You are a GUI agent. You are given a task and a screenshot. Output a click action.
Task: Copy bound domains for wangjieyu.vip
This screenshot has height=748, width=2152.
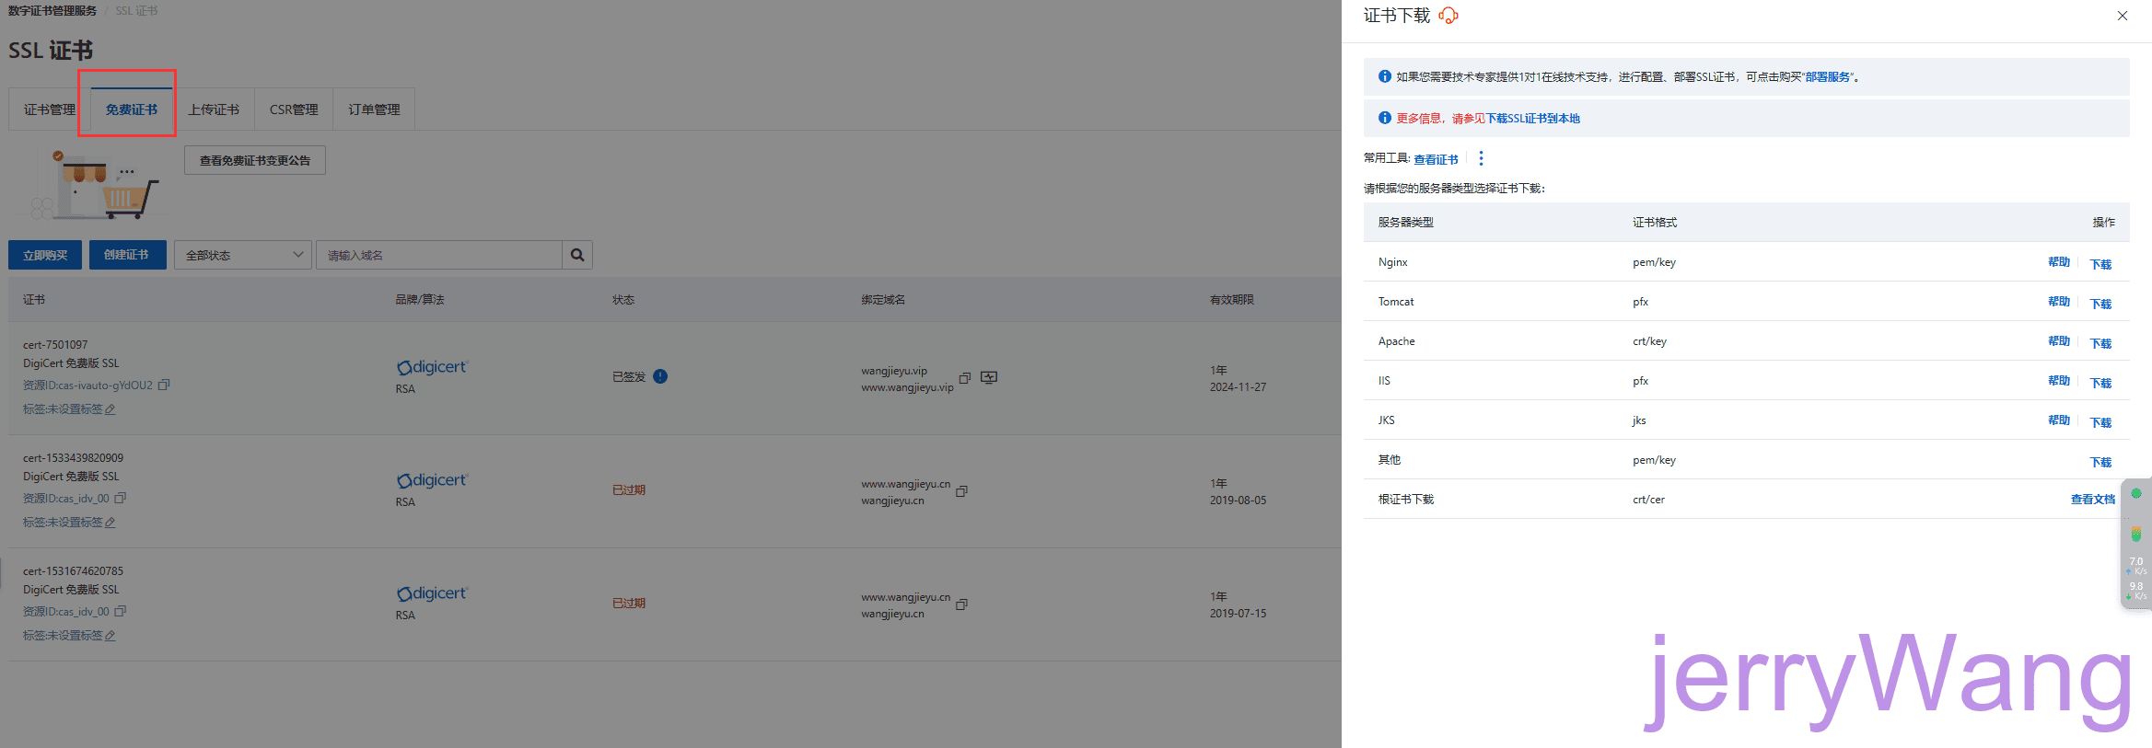click(965, 378)
